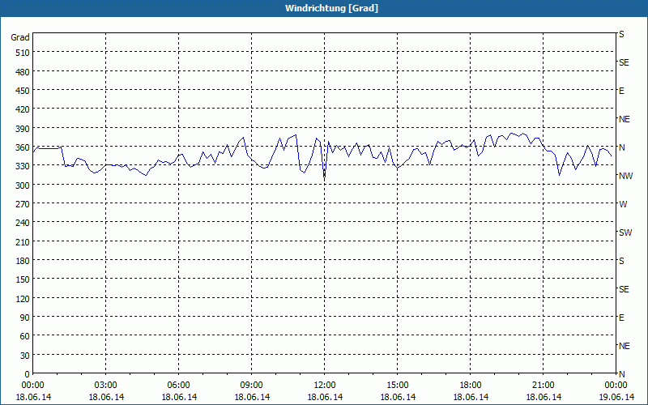This screenshot has height=405, width=648.
Task: Select the 18.06.14 date under 03:00
Action: (106, 397)
